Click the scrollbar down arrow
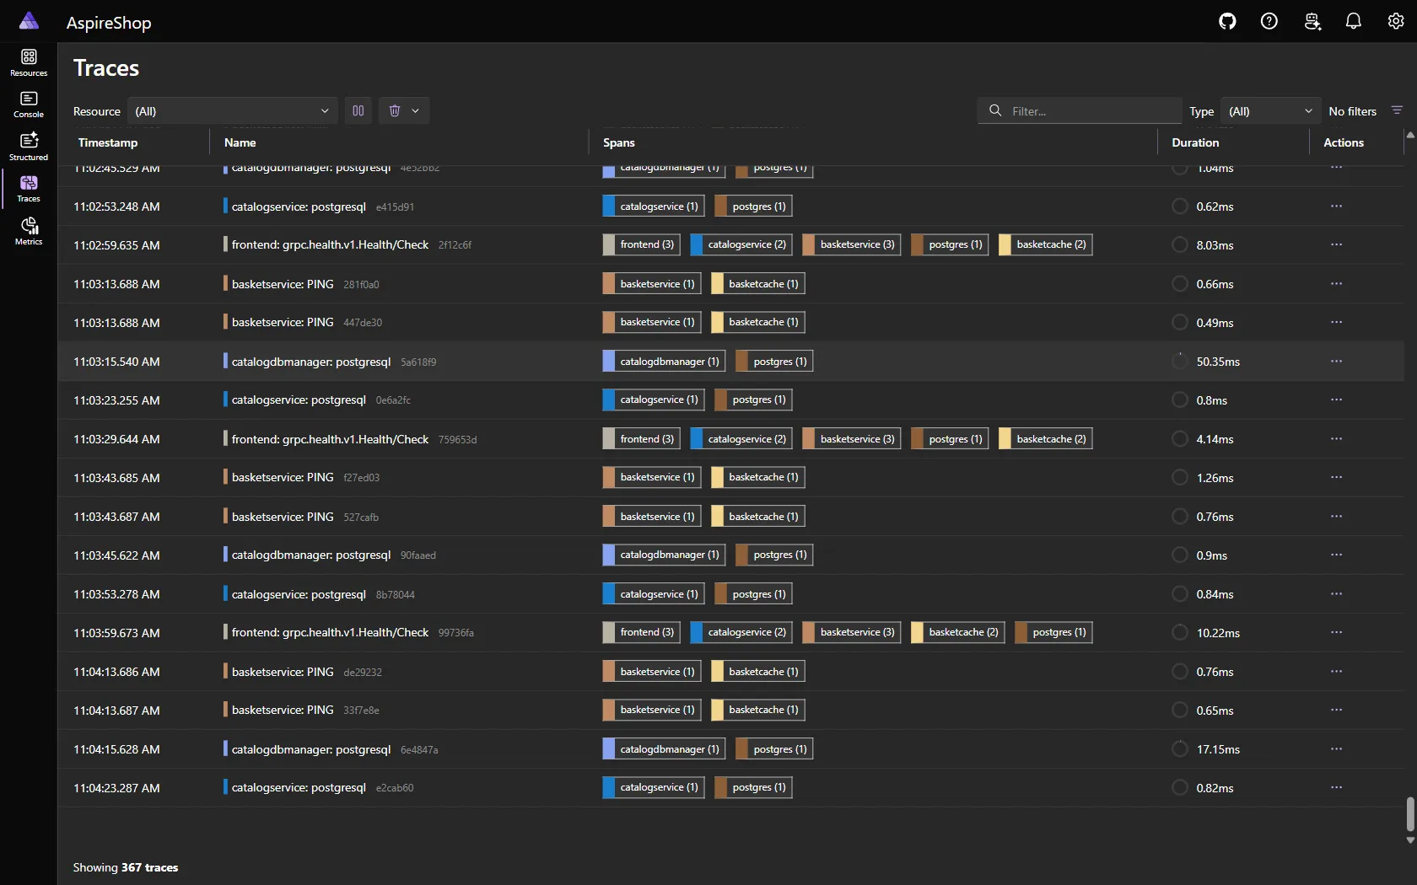Screen dimensions: 1417x885 [1409, 840]
